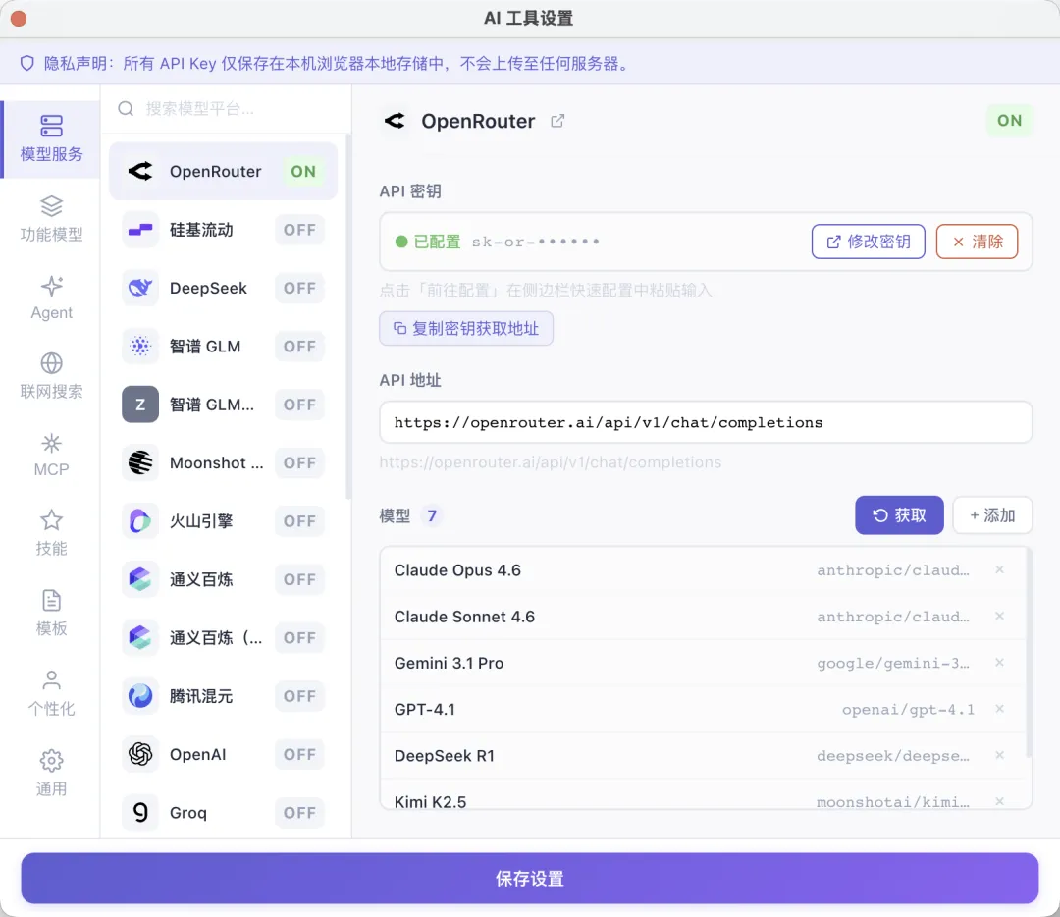This screenshot has height=917, width=1060.
Task: Enable the DeepSeek OFF toggle
Action: point(299,288)
